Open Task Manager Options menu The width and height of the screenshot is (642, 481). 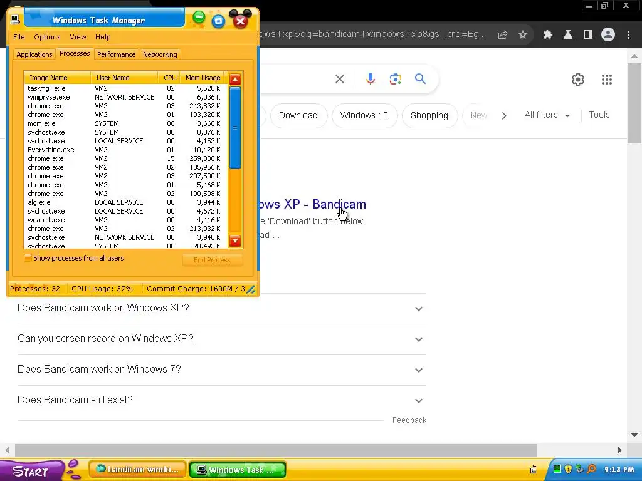pyautogui.click(x=47, y=37)
